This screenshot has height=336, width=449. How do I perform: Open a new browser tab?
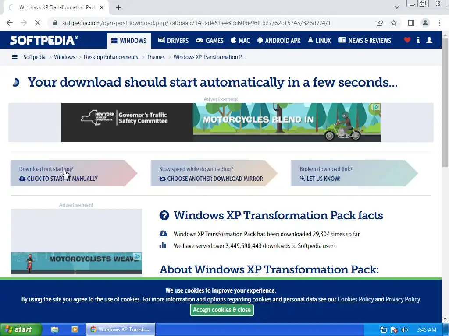[x=118, y=7]
